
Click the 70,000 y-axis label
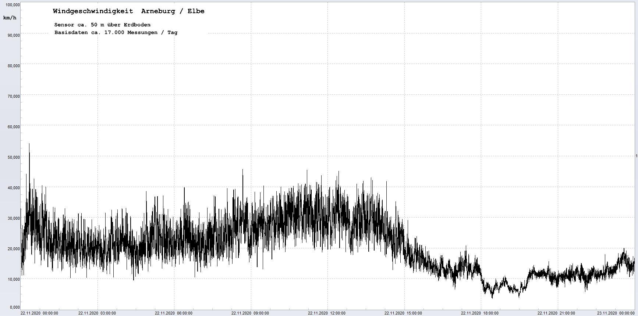tap(14, 96)
